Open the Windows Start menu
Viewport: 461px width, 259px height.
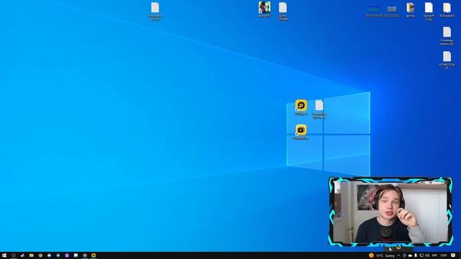(x=4, y=255)
